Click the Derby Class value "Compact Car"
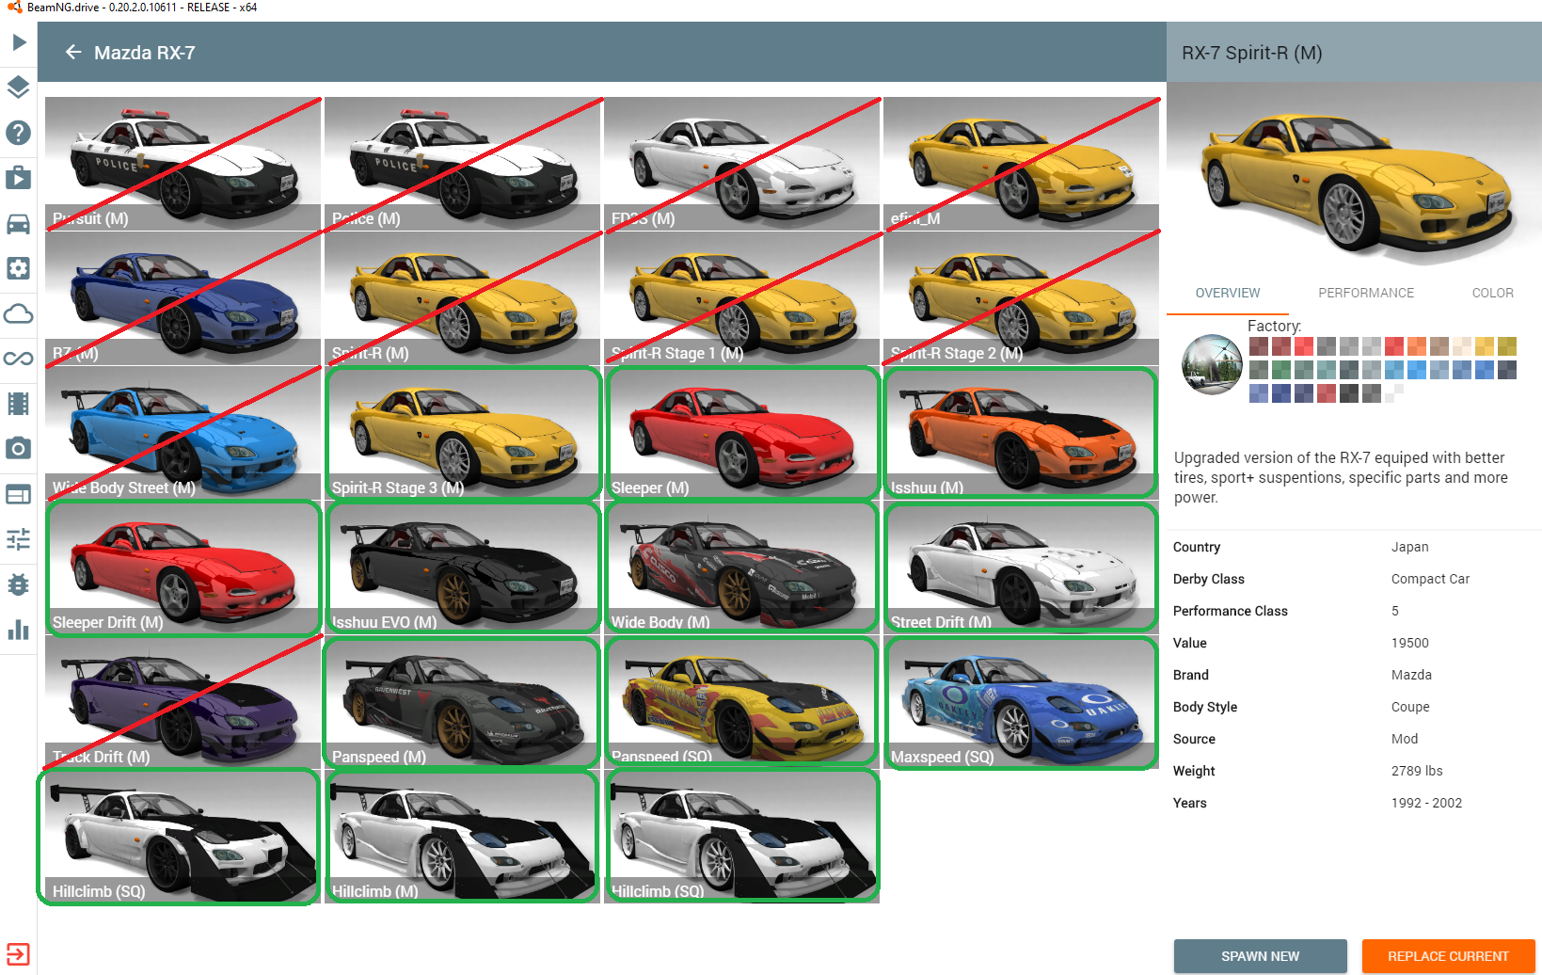Screen dimensions: 1542x975 pyautogui.click(x=1430, y=579)
